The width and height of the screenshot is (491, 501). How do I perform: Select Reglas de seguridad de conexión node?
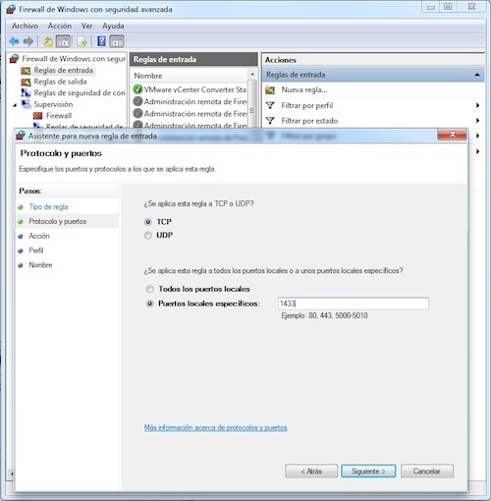pyautogui.click(x=80, y=93)
